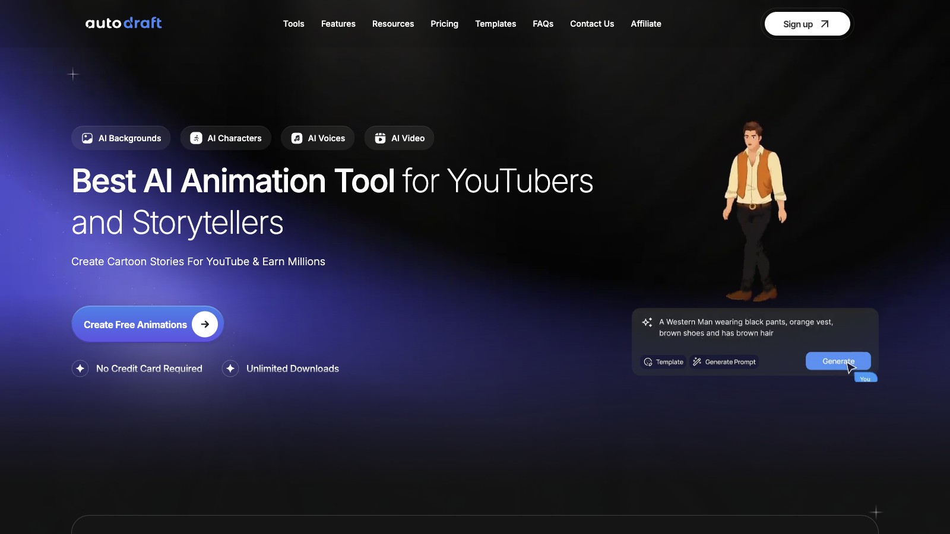Click into the character description prompt text
This screenshot has width=950, height=534.
click(746, 328)
